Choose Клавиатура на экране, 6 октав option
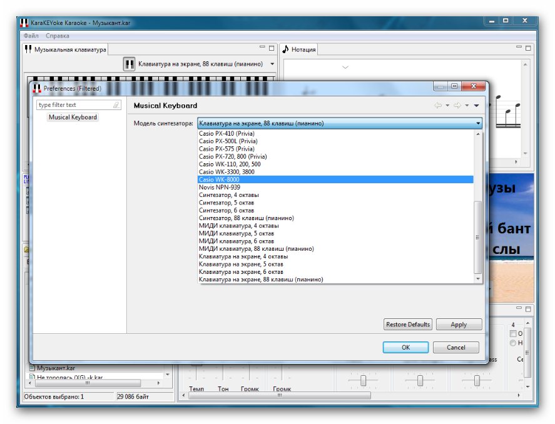Image resolution: width=555 pixels, height=424 pixels. click(x=335, y=272)
